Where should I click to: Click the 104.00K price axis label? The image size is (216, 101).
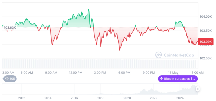[206, 17]
